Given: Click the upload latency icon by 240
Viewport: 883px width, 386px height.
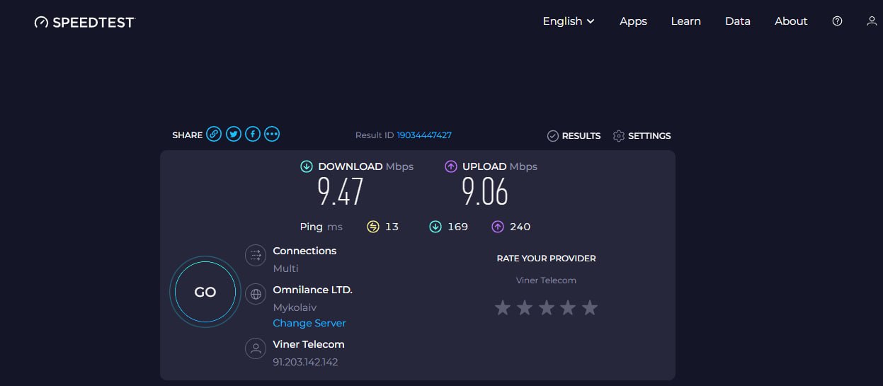Looking at the screenshot, I should (x=498, y=227).
